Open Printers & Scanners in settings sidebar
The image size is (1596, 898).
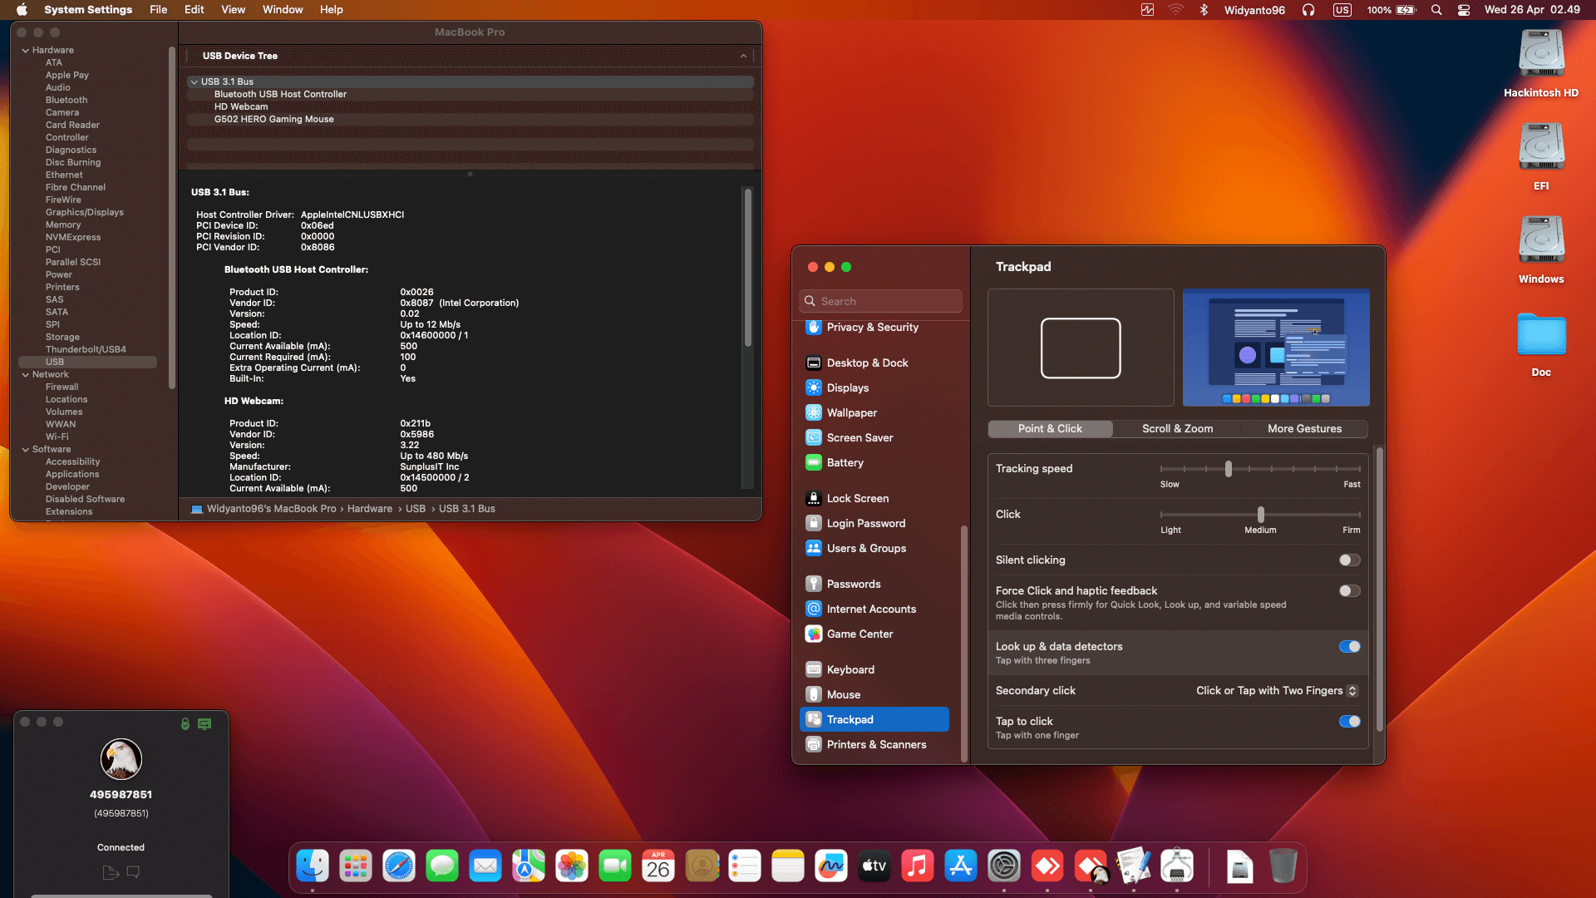coord(874,745)
